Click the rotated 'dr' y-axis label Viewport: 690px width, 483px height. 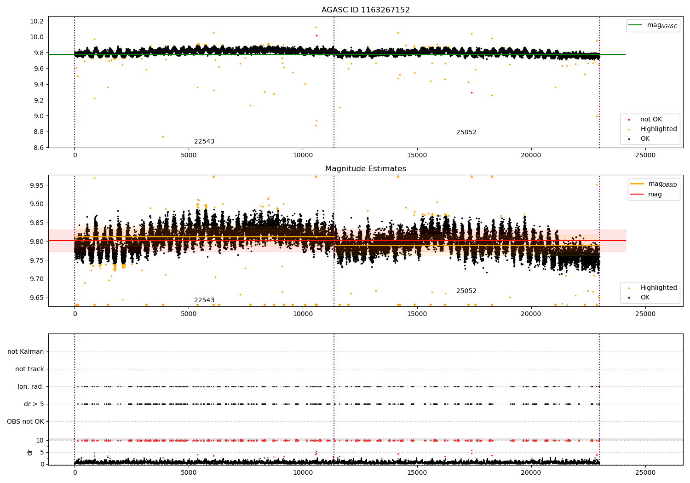point(30,452)
